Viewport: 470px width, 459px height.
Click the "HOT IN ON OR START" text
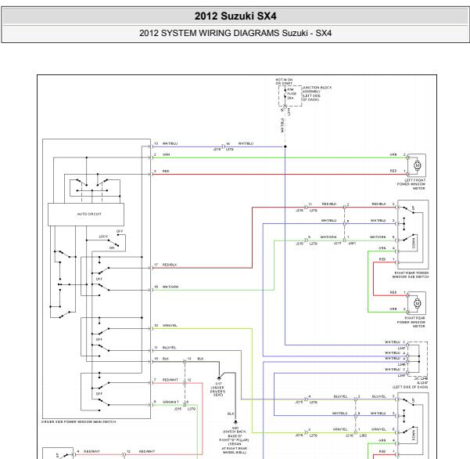(x=284, y=81)
